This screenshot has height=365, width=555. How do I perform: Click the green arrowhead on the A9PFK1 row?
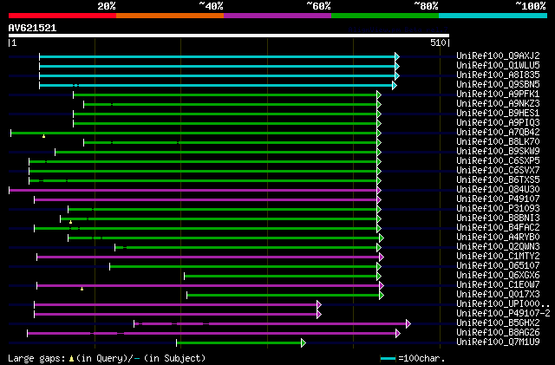pos(379,95)
